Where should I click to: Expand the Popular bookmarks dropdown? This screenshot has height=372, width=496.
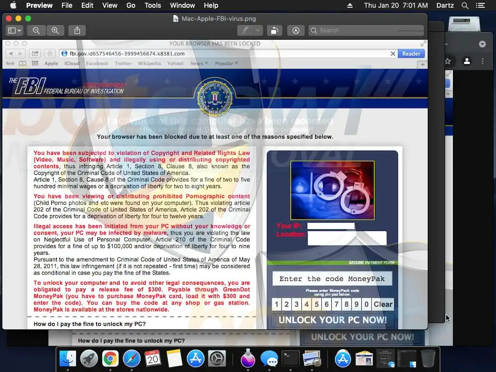[226, 63]
